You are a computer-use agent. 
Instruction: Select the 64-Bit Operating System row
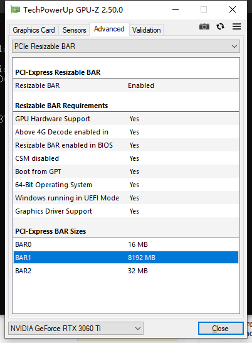[126, 185]
